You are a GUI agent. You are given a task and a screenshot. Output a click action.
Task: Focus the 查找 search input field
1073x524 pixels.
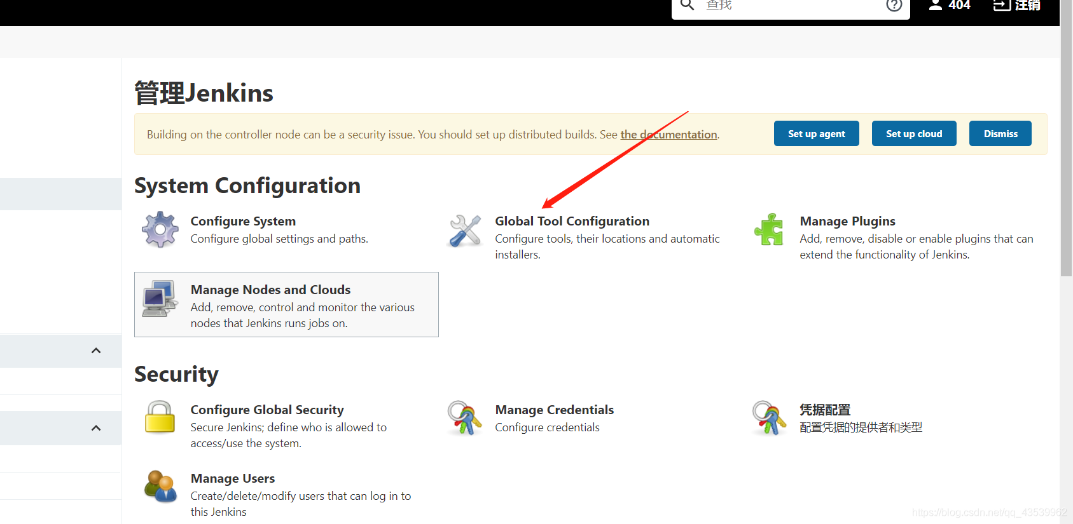pyautogui.click(x=792, y=6)
